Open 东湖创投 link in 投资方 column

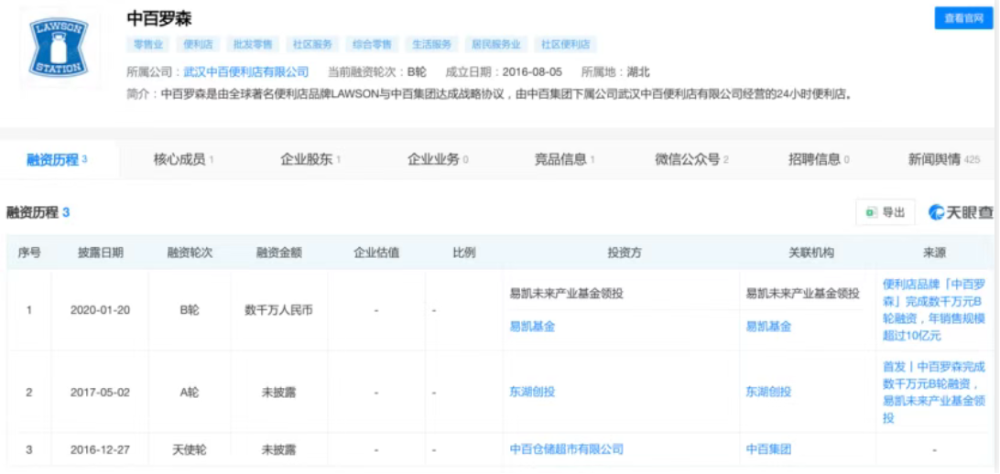point(532,392)
